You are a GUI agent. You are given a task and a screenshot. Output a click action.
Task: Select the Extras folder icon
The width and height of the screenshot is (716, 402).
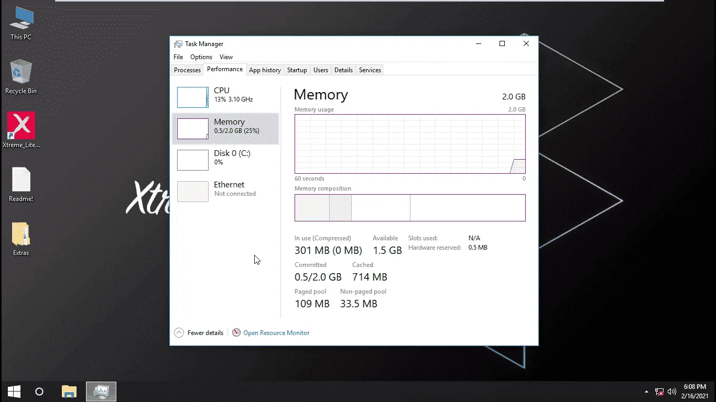(x=21, y=239)
